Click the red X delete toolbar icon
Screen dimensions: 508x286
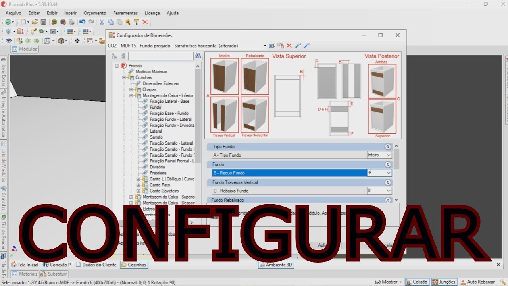[145, 22]
